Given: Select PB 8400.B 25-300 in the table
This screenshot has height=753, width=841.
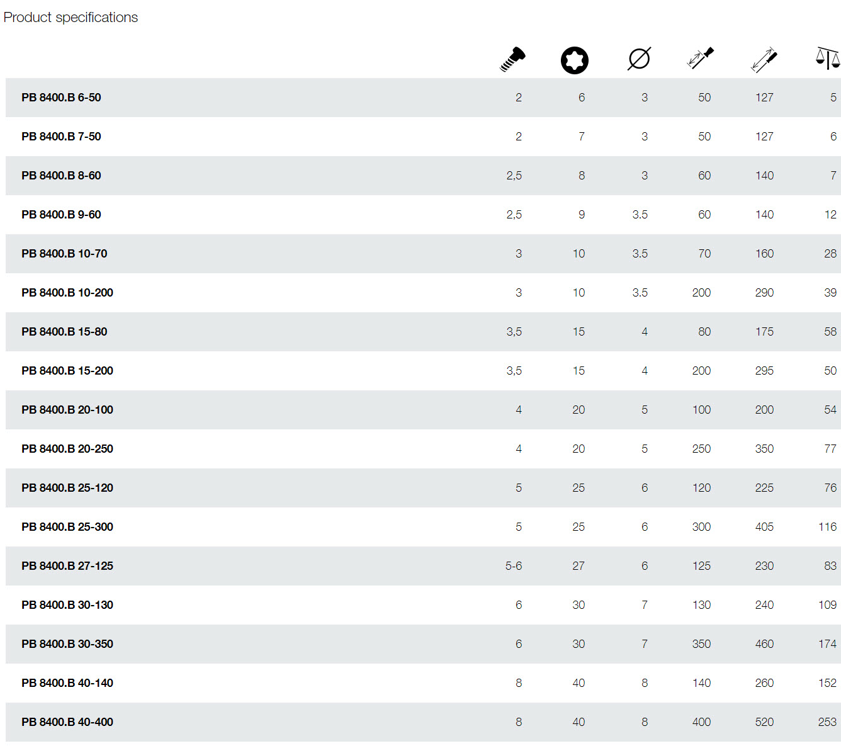Looking at the screenshot, I should pyautogui.click(x=67, y=527).
